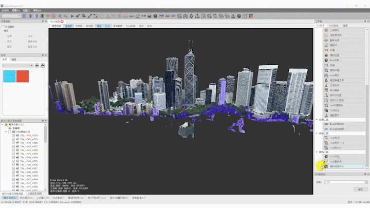This screenshot has height=208, width=370.
Task: Open Mesh切割 tool in the tool panel
Action: pos(344,60)
